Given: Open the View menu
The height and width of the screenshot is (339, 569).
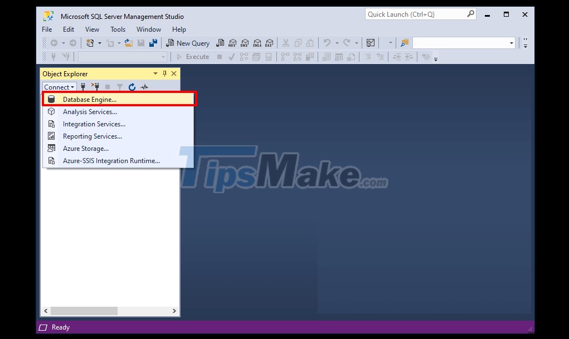Looking at the screenshot, I should coord(92,30).
